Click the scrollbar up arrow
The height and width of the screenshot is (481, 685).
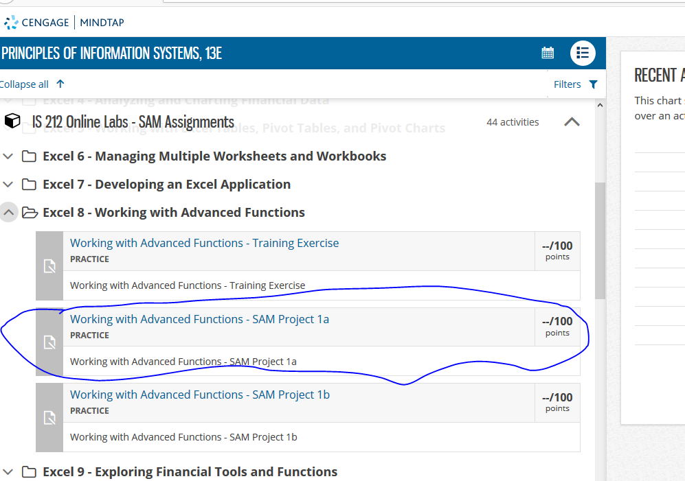(600, 105)
